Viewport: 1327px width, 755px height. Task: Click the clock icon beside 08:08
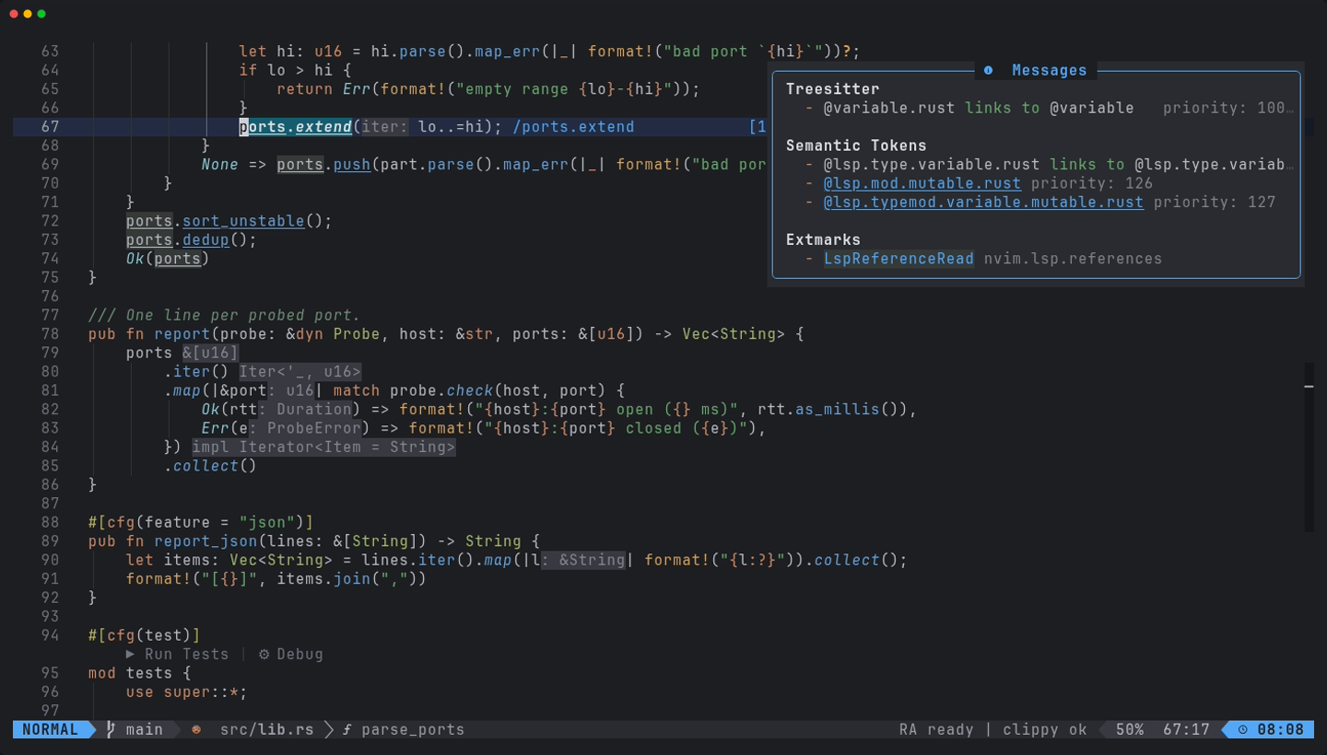1242,729
